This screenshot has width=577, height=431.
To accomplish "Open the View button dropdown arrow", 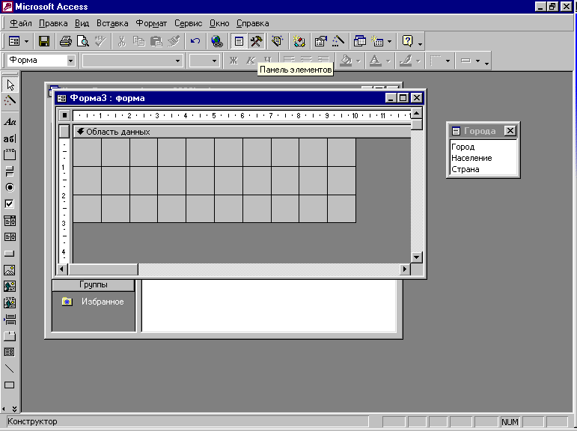I will (x=26, y=41).
